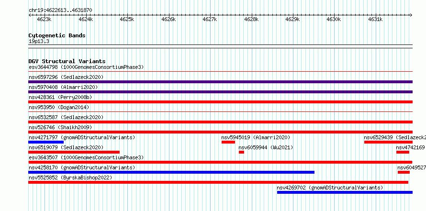426x211 pixels.
Task: Select the nsv6532587 red variant bar
Action: pos(220,122)
